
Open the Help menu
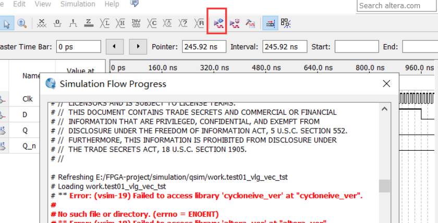[112, 4]
